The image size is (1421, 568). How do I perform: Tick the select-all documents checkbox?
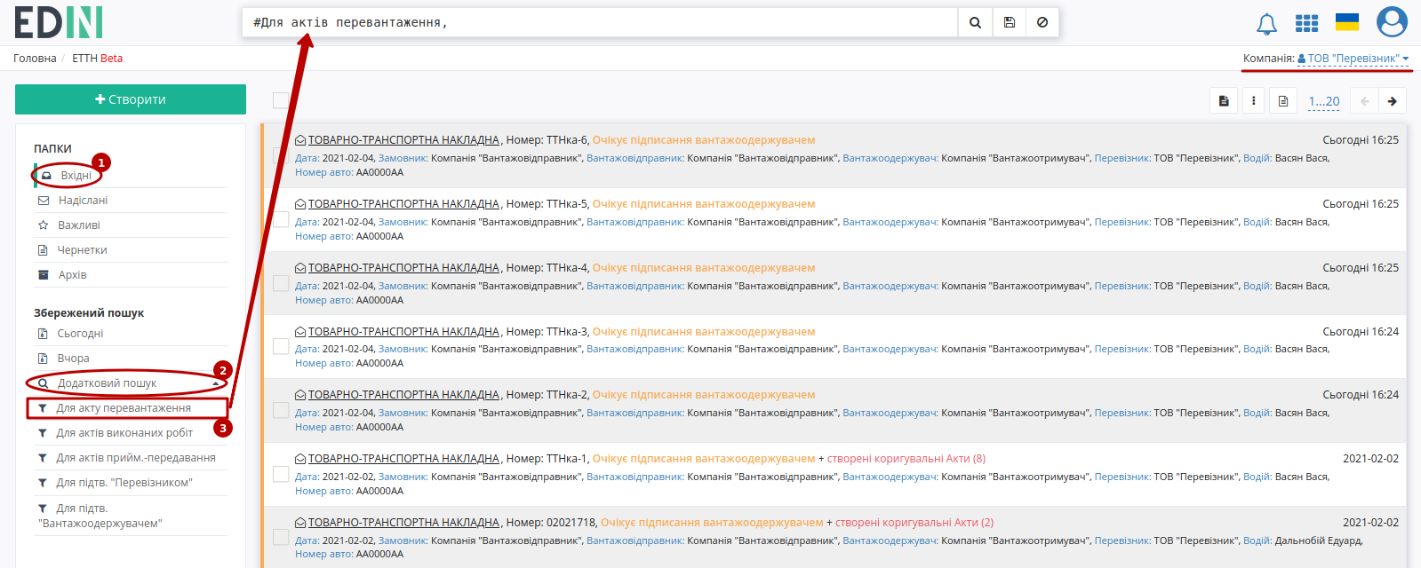(281, 100)
